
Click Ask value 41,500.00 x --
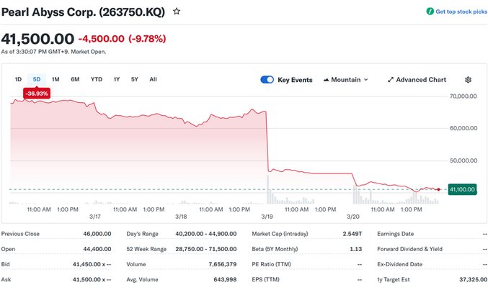pyautogui.click(x=92, y=279)
